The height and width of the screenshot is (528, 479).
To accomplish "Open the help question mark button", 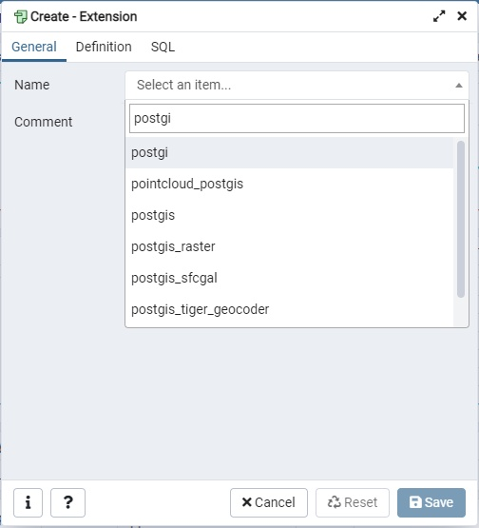I will click(67, 502).
